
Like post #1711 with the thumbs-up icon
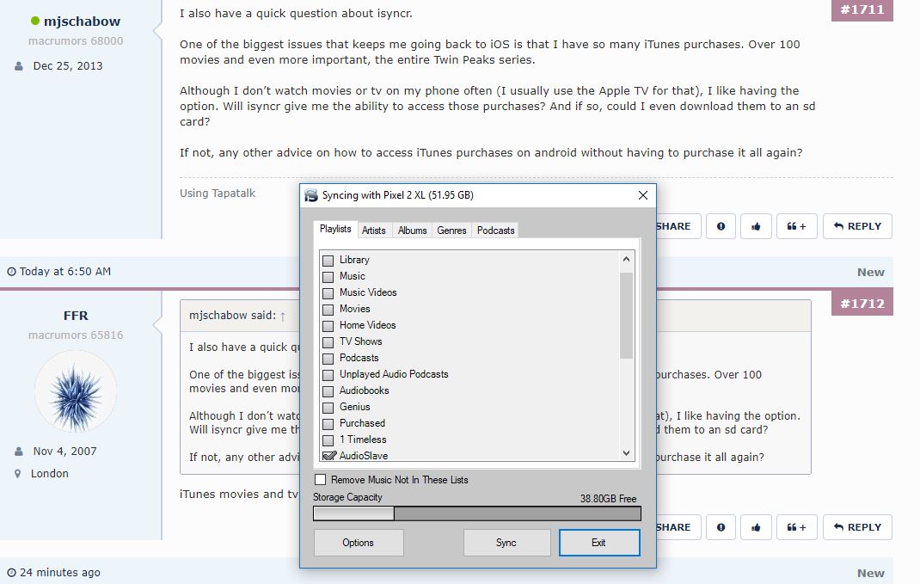756,226
